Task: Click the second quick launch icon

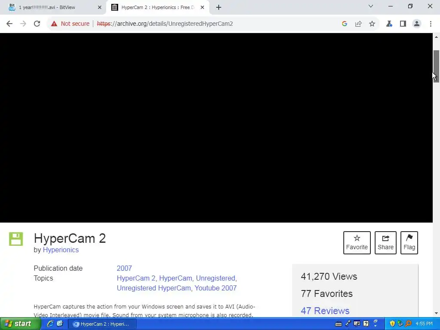Action: [x=60, y=324]
